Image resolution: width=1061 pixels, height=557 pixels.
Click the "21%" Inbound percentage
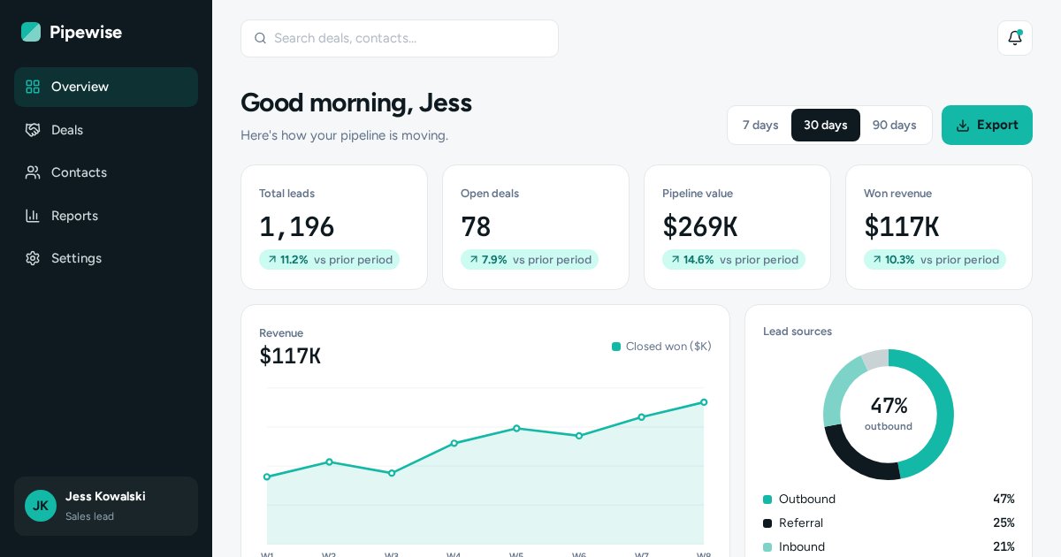(x=1004, y=547)
